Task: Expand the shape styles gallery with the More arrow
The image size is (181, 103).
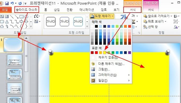Action: (87, 27)
